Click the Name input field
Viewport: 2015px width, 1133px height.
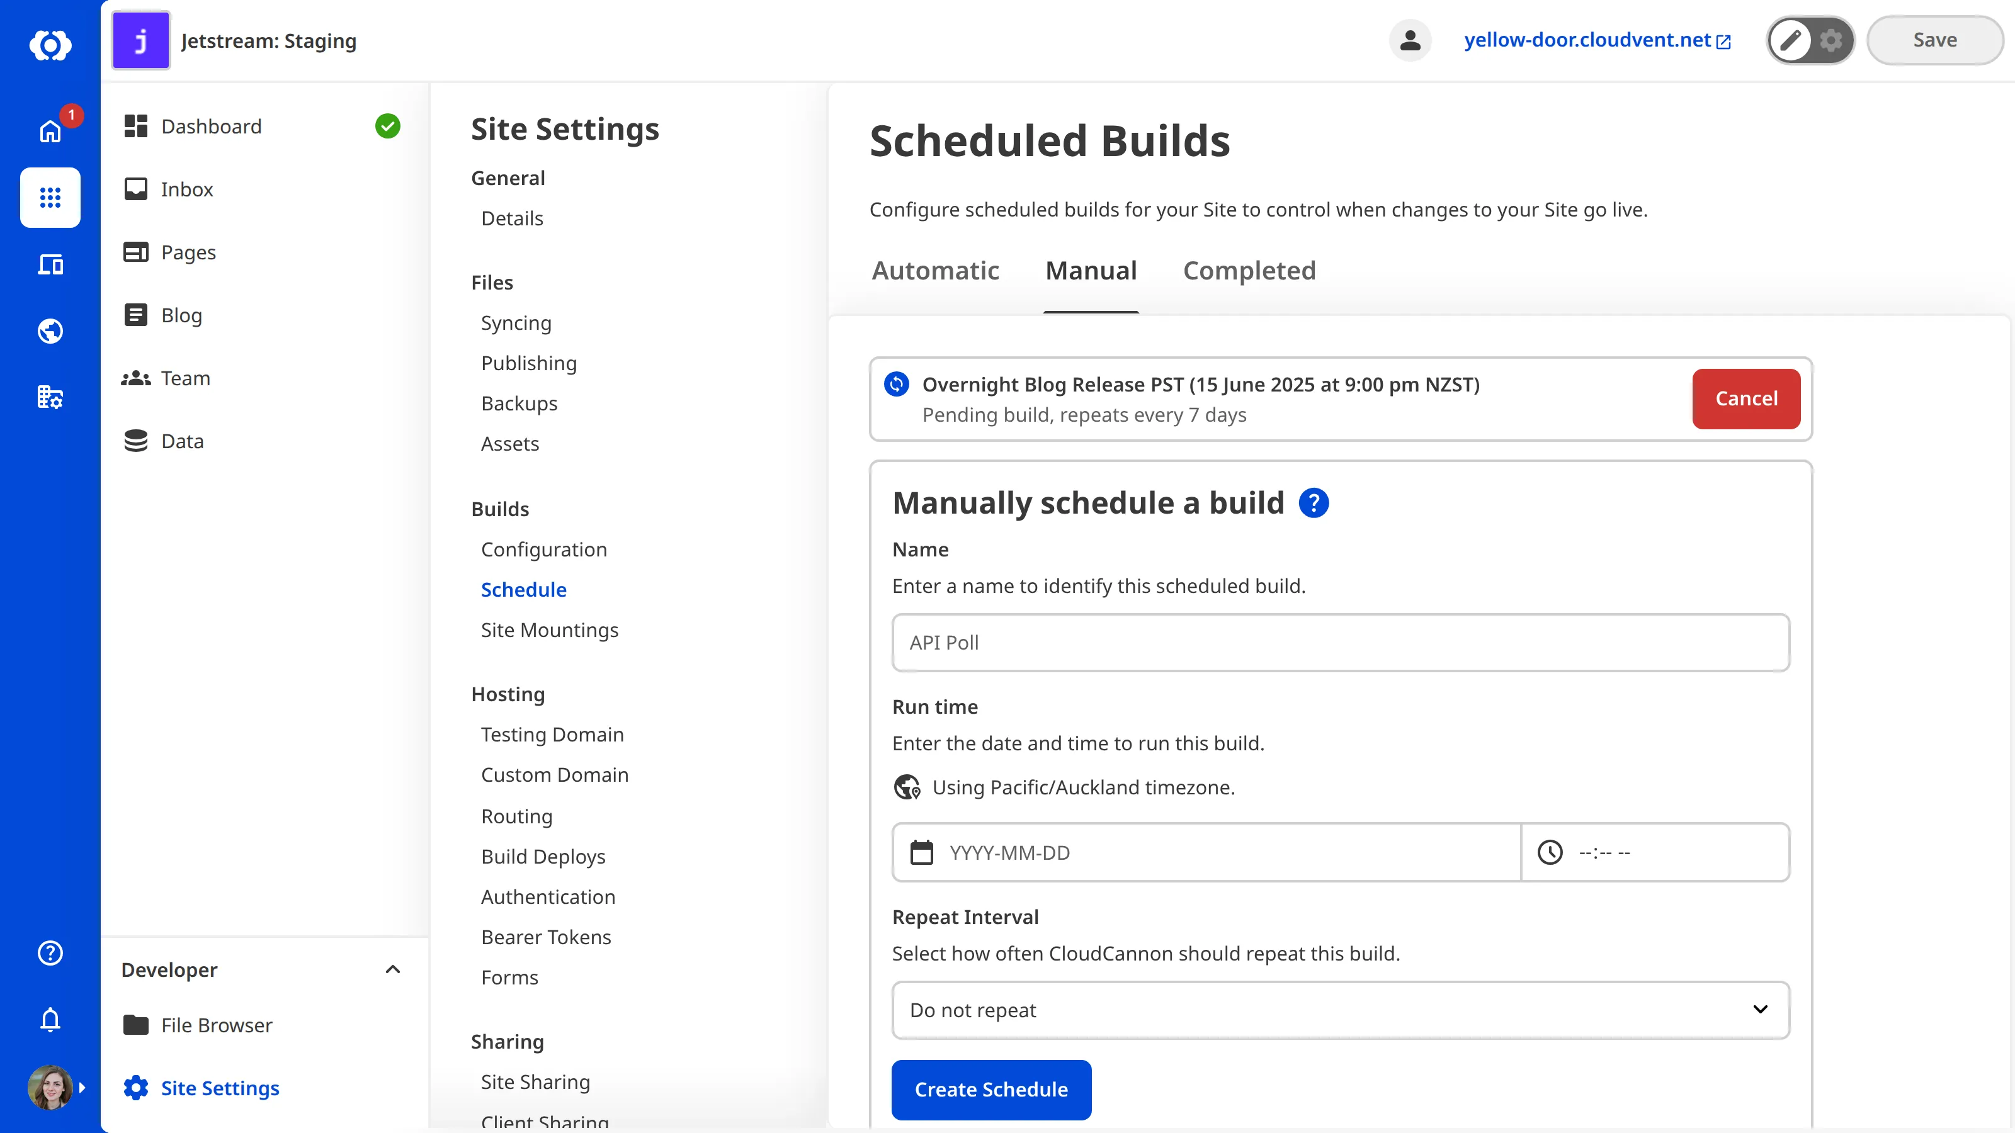(x=1341, y=643)
